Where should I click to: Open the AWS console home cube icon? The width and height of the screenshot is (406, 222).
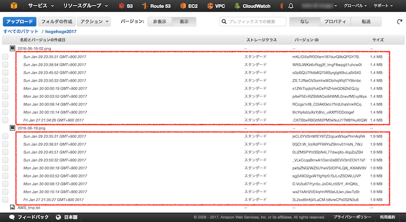14,6
